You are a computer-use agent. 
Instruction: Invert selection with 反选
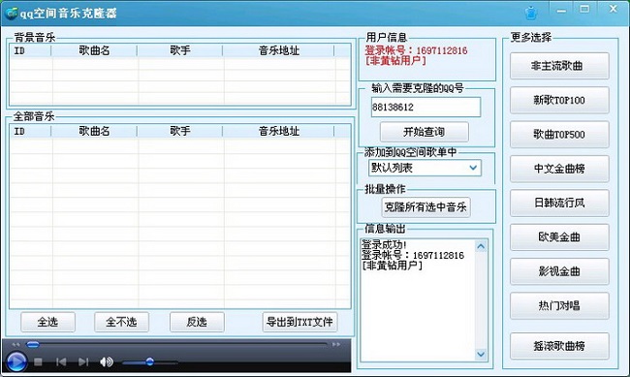pos(197,322)
